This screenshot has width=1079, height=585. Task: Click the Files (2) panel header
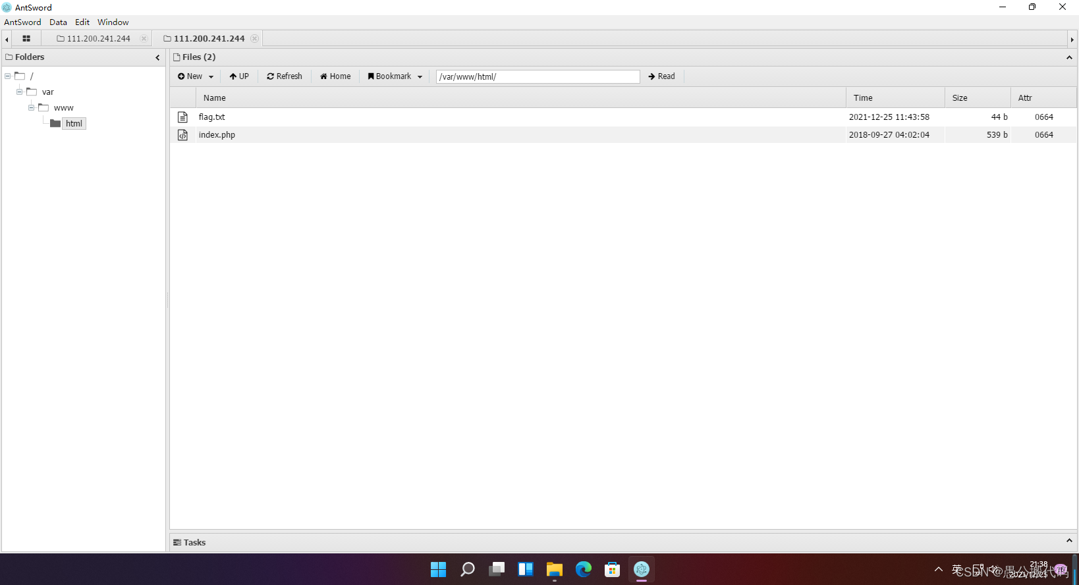click(623, 57)
